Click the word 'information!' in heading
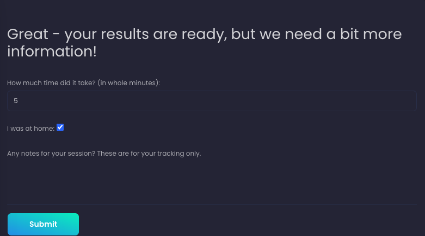The image size is (425, 236). pos(52,52)
